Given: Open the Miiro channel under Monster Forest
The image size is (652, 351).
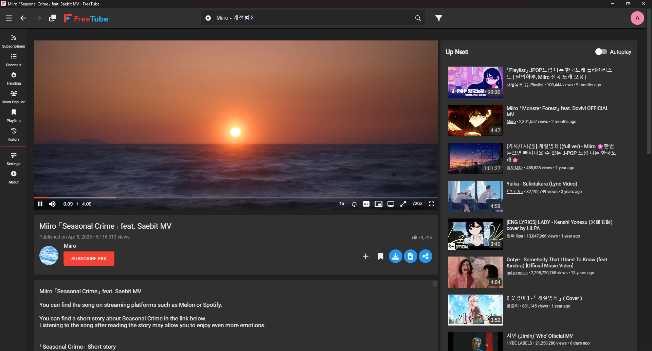Looking at the screenshot, I should tap(511, 122).
